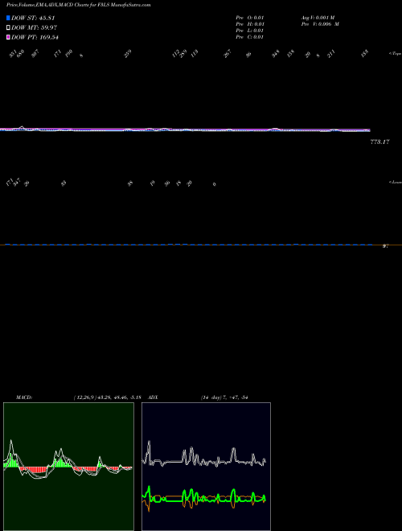Click the 0 lows label
The height and width of the screenshot is (531, 402).
215,184
